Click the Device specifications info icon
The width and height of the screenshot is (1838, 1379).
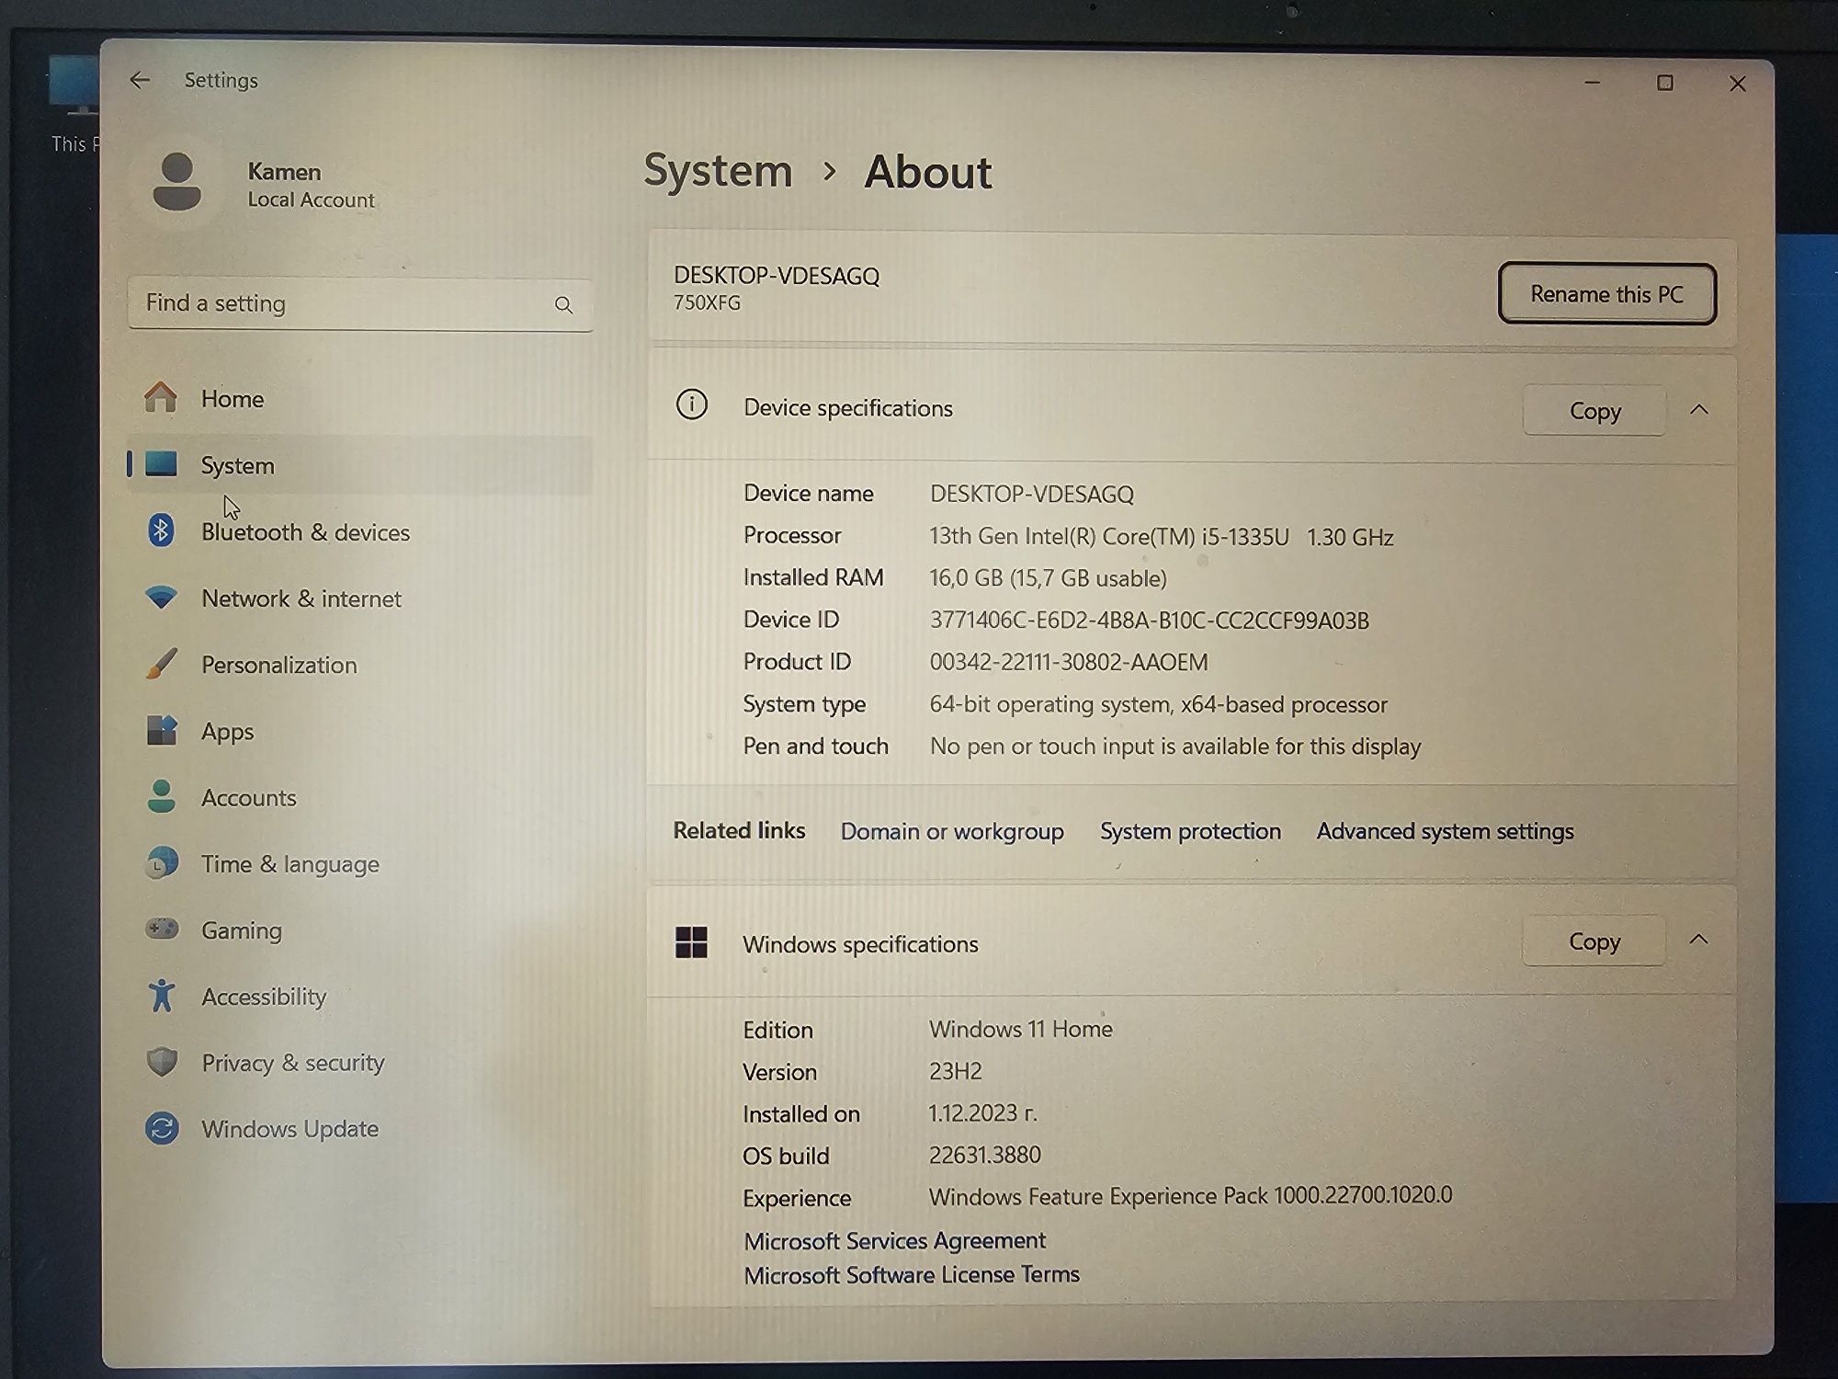(692, 405)
